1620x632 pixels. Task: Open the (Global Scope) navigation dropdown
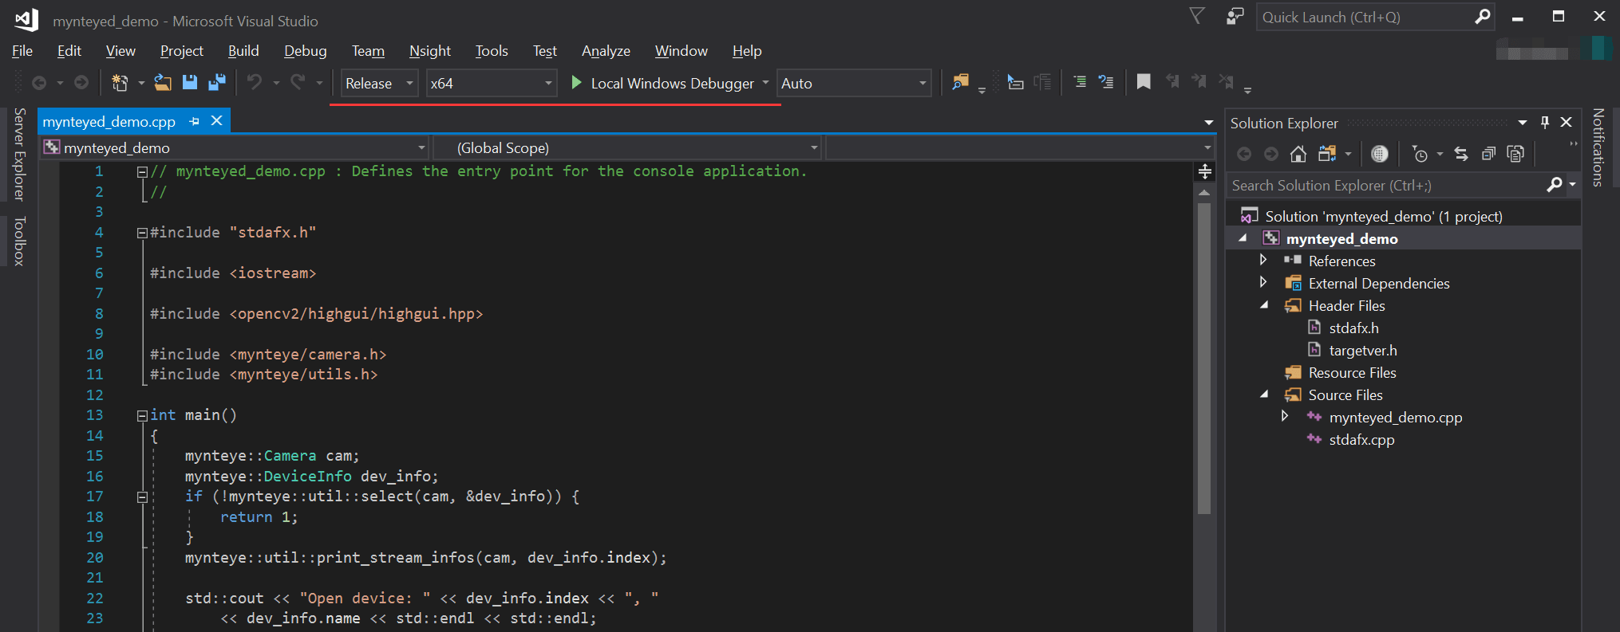tap(627, 147)
